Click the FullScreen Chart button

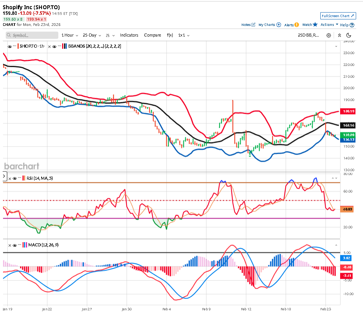pyautogui.click(x=338, y=16)
